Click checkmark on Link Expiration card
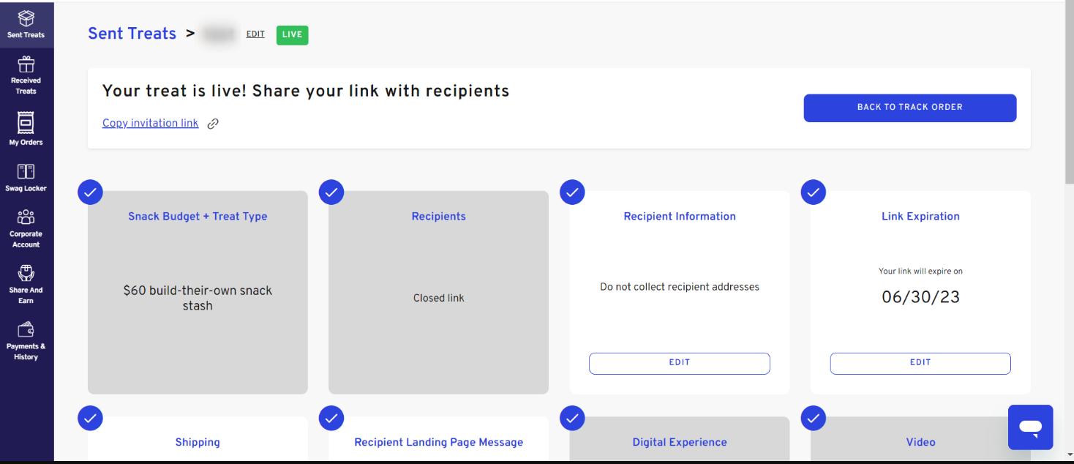 click(814, 192)
